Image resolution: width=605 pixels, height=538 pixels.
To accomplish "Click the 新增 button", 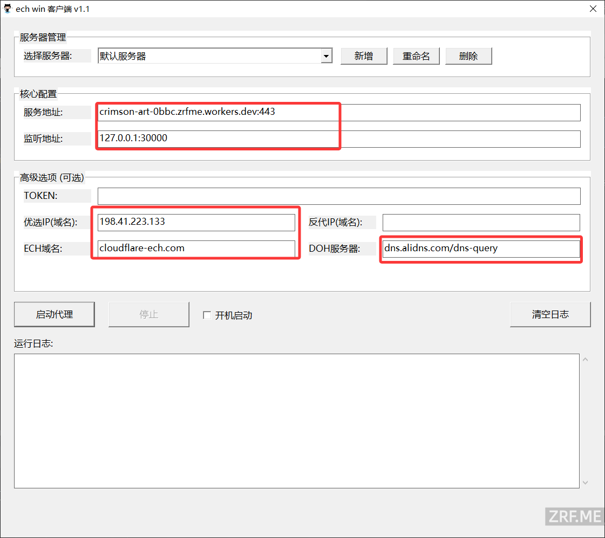I will coord(363,56).
